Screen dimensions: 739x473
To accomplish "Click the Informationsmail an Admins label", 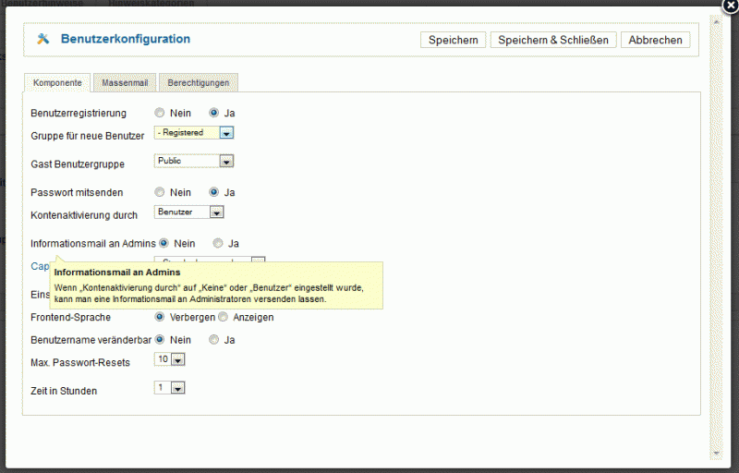I will tap(93, 244).
